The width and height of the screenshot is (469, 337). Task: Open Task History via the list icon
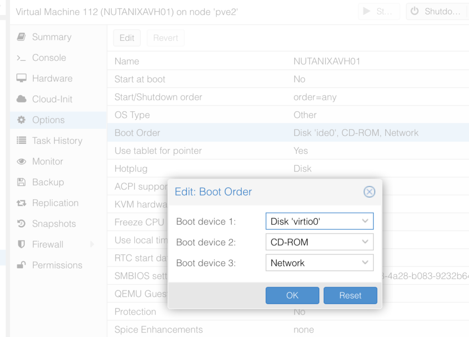coord(22,141)
